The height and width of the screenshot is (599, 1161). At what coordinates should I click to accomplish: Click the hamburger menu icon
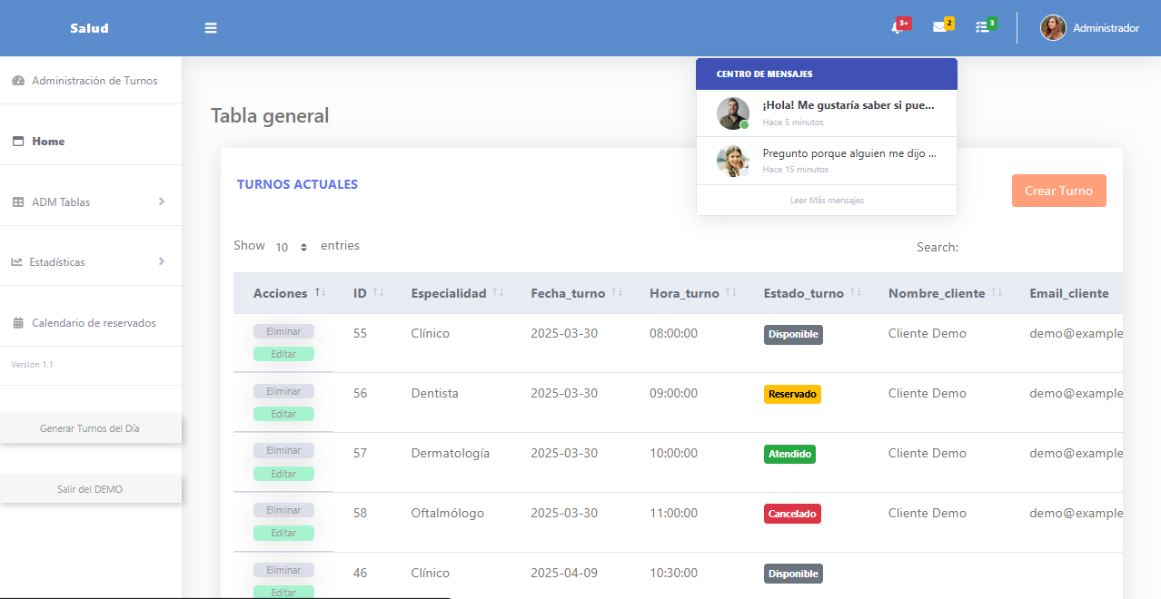(x=211, y=28)
